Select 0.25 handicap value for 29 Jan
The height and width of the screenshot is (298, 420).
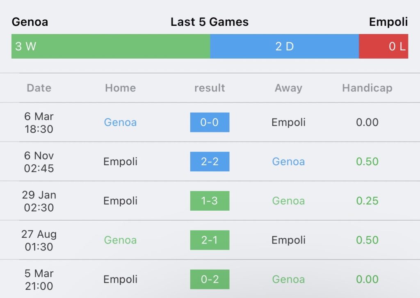pyautogui.click(x=367, y=201)
